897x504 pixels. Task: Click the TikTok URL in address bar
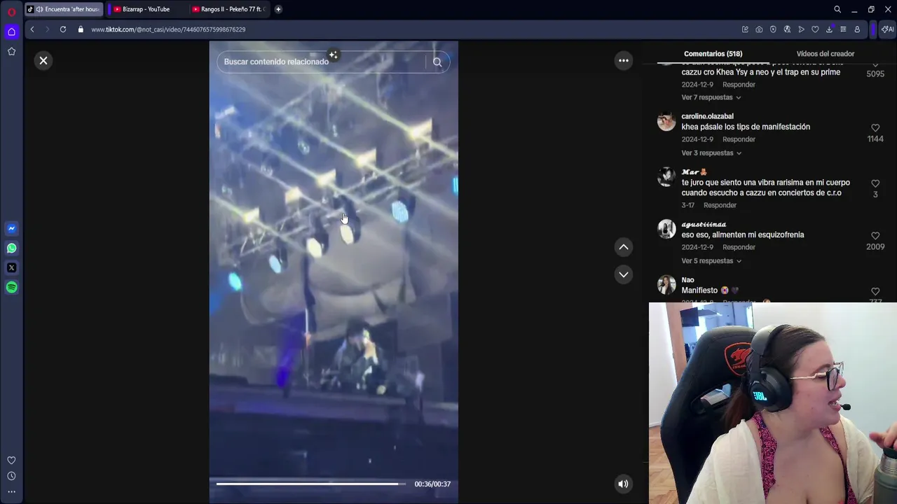pos(168,29)
